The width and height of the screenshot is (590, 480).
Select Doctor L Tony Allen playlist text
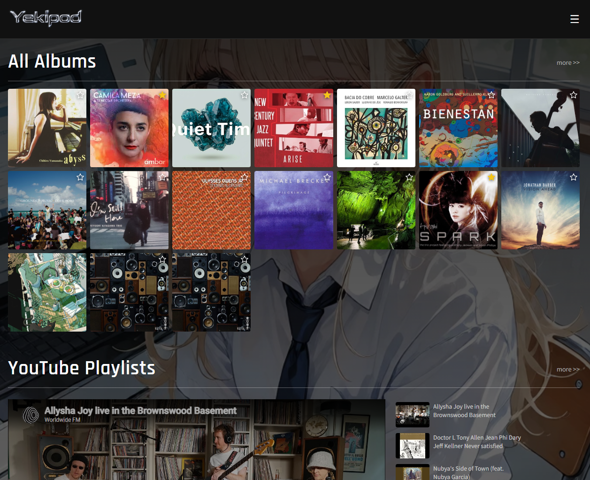[x=477, y=442]
